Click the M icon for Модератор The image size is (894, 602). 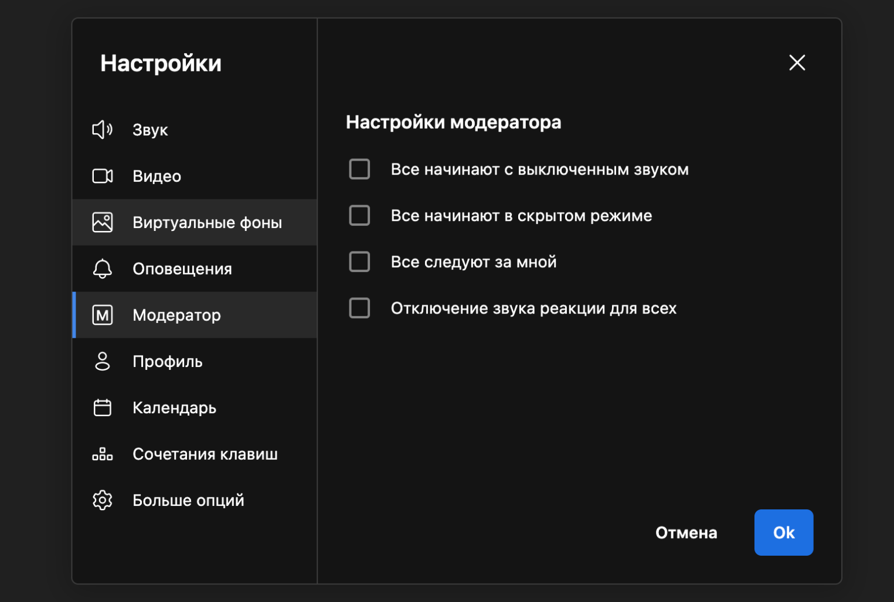pos(103,315)
